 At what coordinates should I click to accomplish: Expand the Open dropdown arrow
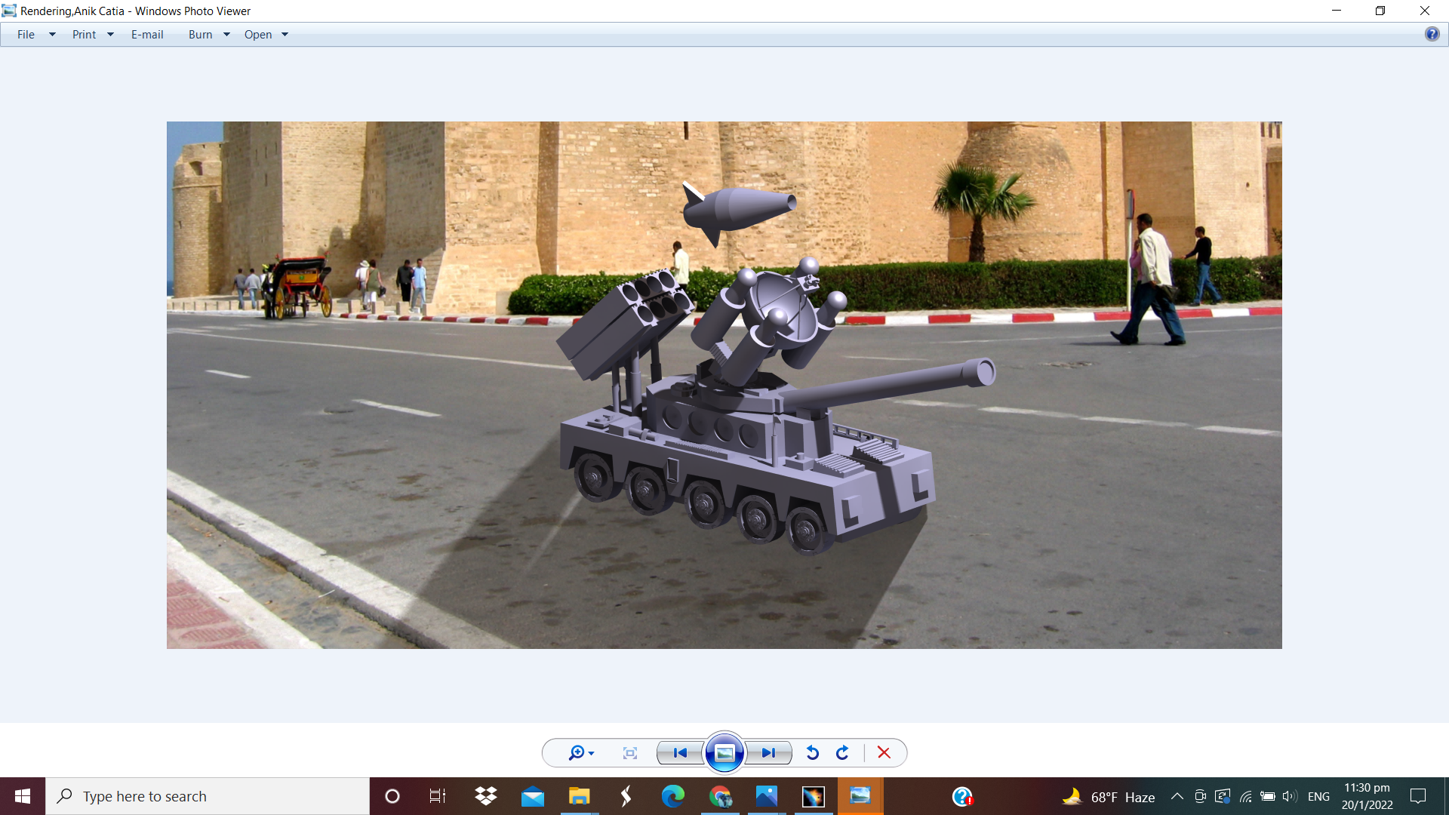coord(285,35)
